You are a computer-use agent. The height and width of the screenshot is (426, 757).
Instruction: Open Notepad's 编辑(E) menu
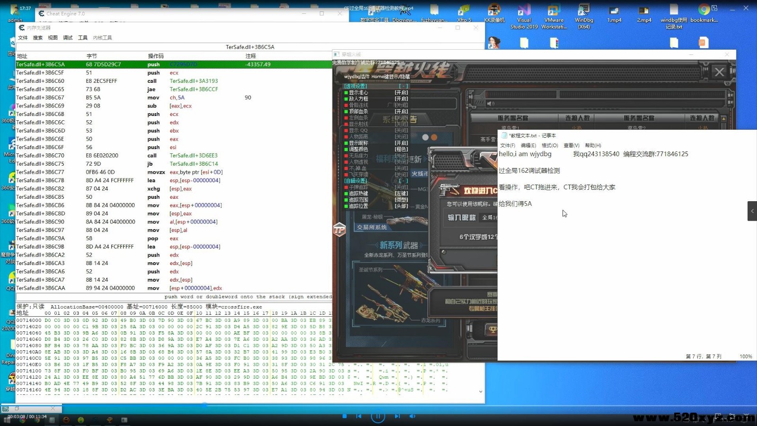point(528,146)
